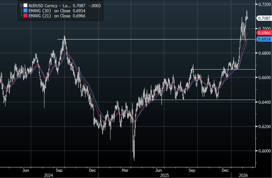Click the blue EMAVG (30) color swatch
The height and width of the screenshot is (178, 272).
pyautogui.click(x=25, y=11)
